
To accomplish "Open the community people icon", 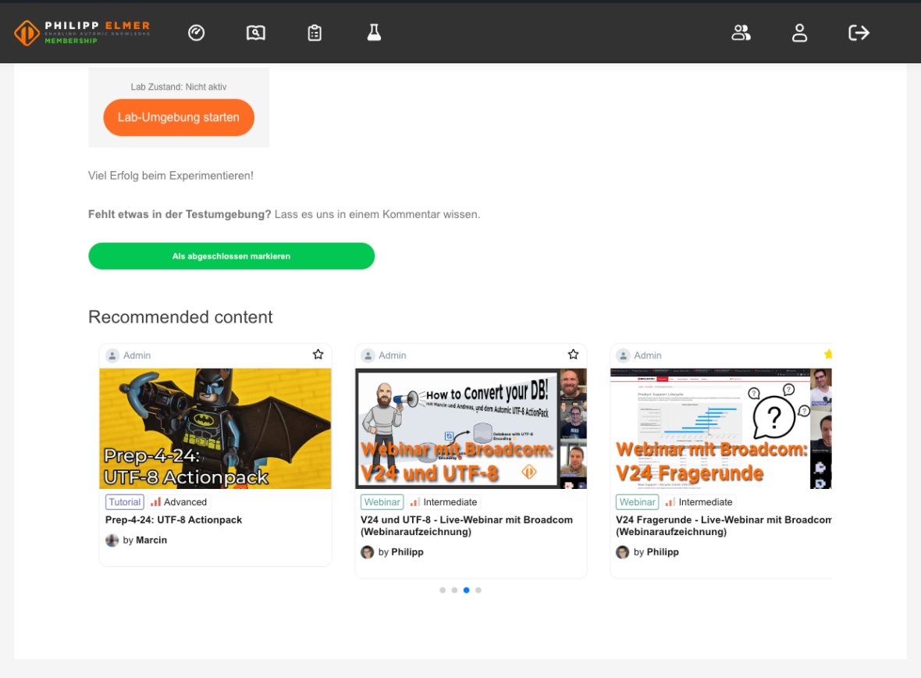I will [741, 33].
